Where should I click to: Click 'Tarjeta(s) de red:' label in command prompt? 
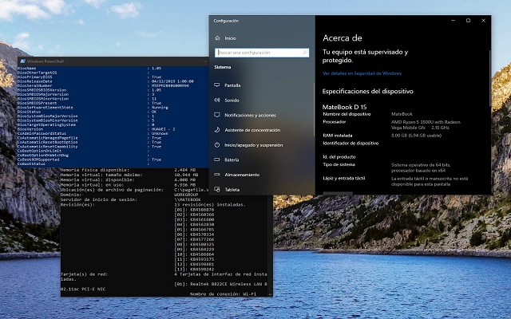tap(84, 274)
